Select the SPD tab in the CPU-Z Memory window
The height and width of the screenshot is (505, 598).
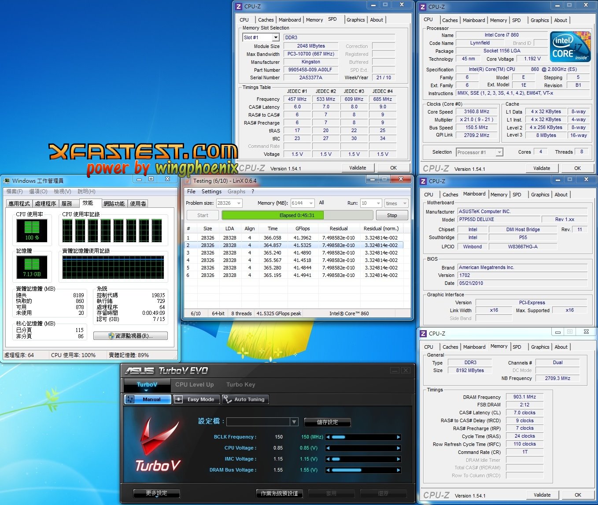[517, 347]
